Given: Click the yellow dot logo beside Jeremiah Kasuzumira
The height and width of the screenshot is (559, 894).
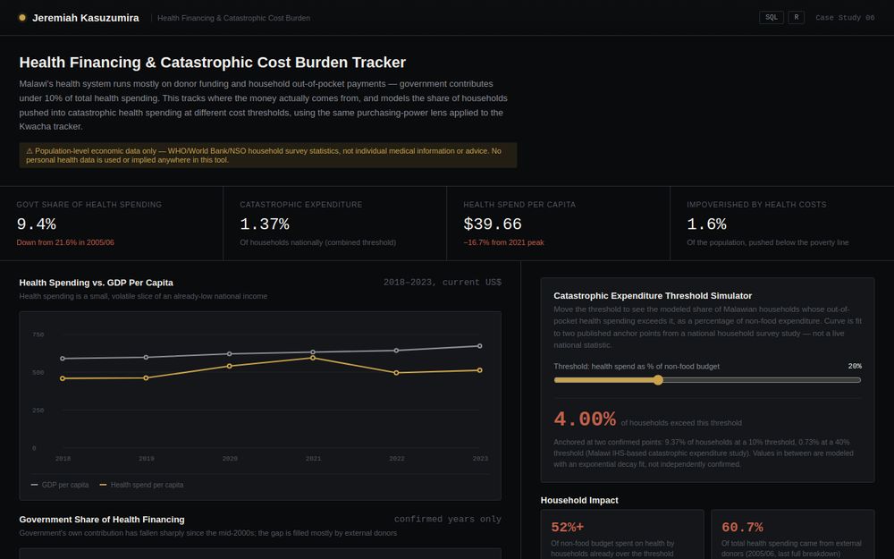Looking at the screenshot, I should (x=22, y=18).
